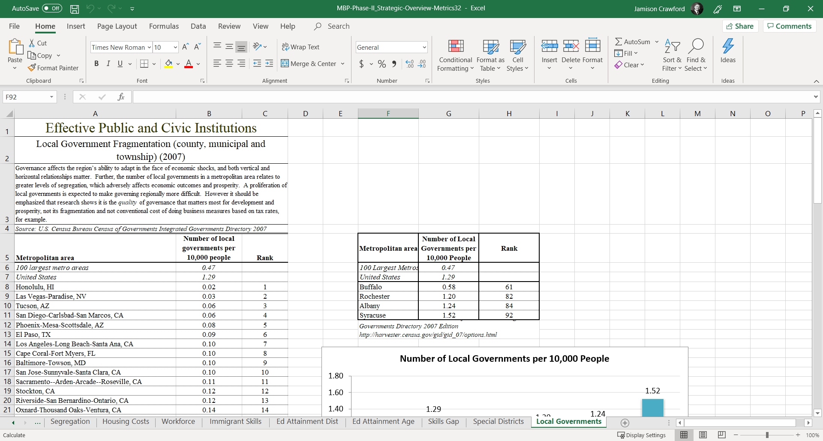The image size is (823, 441).
Task: Open the Insert ribbon tab
Action: point(76,26)
